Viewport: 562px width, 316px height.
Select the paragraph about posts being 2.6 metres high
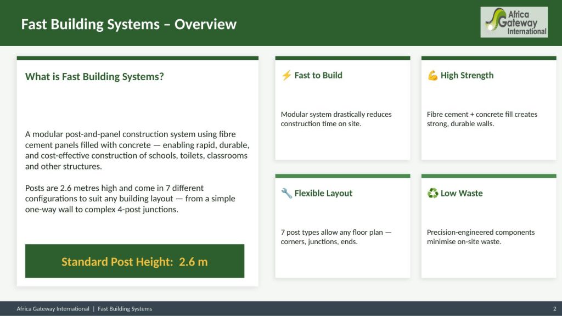point(130,199)
